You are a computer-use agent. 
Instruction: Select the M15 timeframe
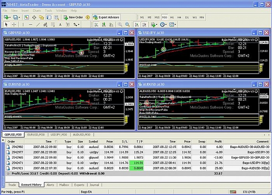[157, 17]
